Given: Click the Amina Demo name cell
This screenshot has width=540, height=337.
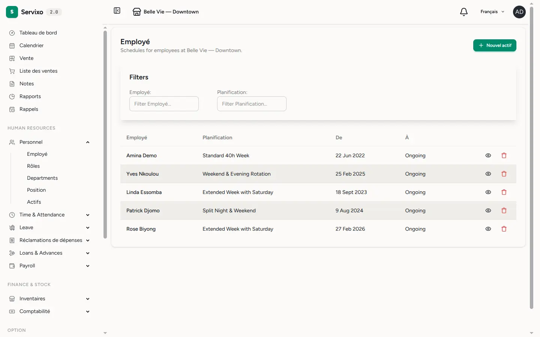Looking at the screenshot, I should coord(141,156).
